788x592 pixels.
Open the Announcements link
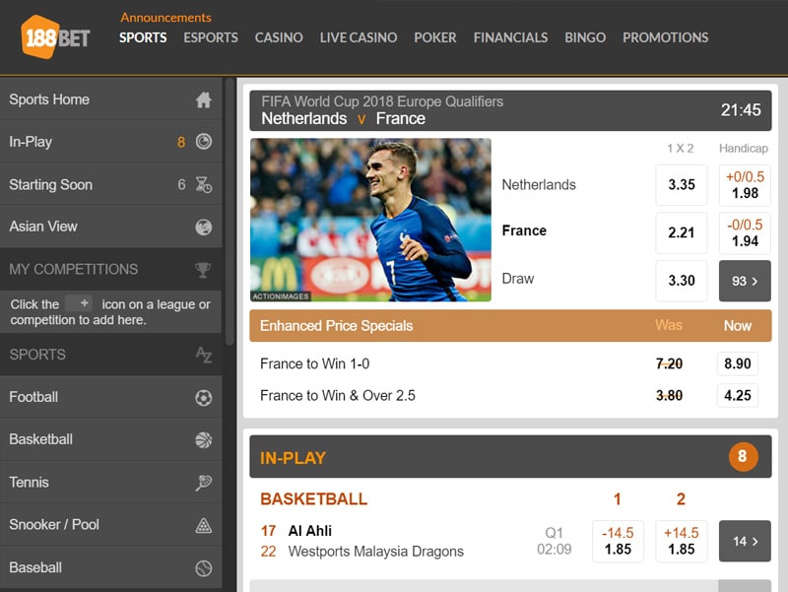click(x=165, y=17)
